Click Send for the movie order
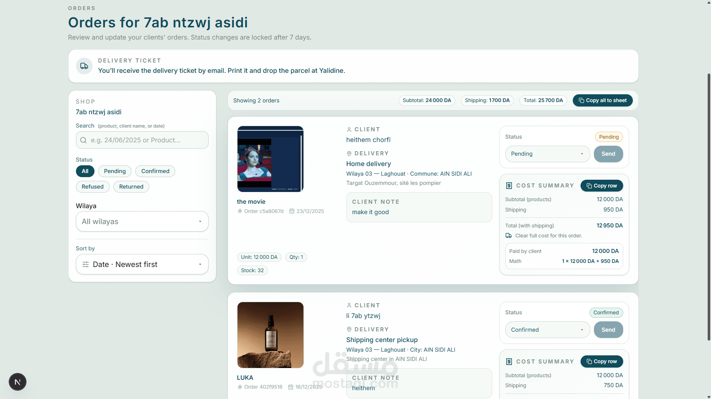 coord(608,154)
